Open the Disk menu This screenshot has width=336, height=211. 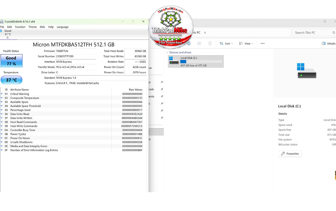coord(42,27)
